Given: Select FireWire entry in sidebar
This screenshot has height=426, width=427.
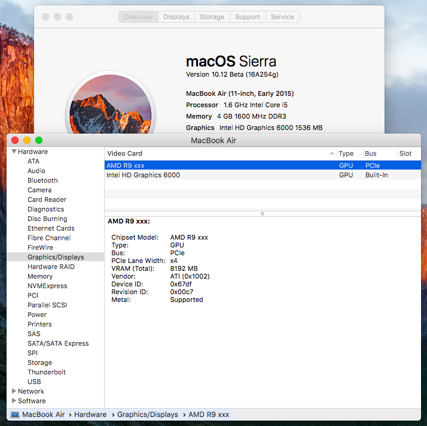Looking at the screenshot, I should click(x=40, y=247).
